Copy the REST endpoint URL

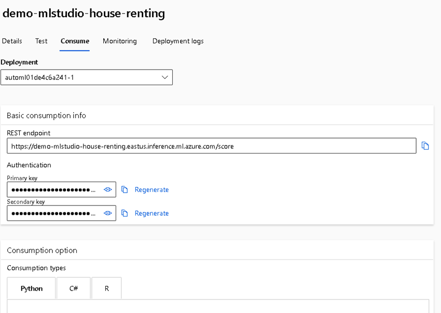coord(425,146)
